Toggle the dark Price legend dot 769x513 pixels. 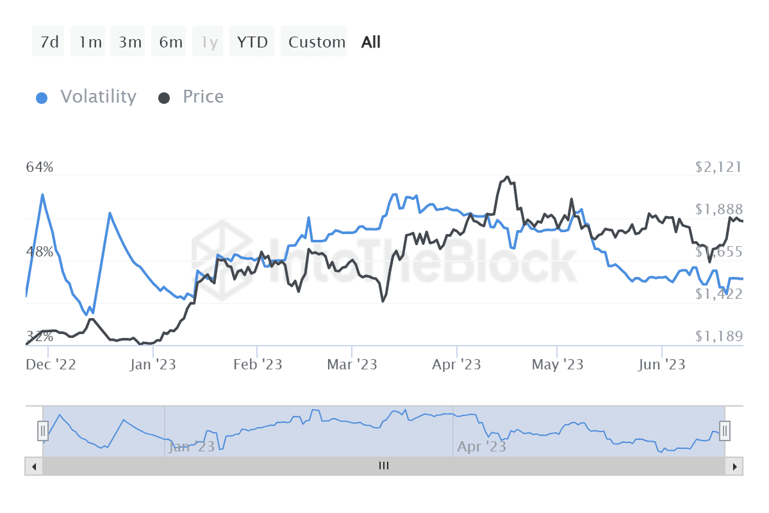165,97
